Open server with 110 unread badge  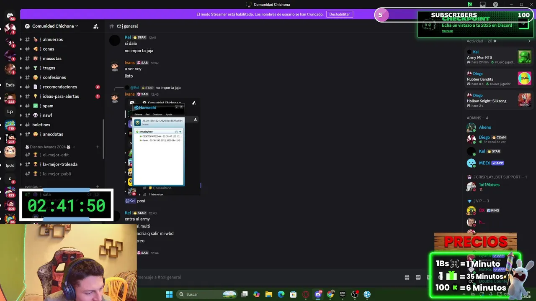(x=10, y=125)
